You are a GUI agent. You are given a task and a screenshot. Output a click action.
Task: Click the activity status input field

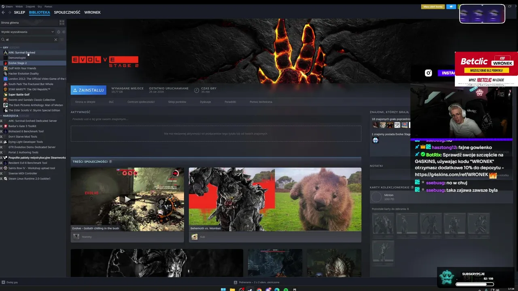[x=216, y=119]
